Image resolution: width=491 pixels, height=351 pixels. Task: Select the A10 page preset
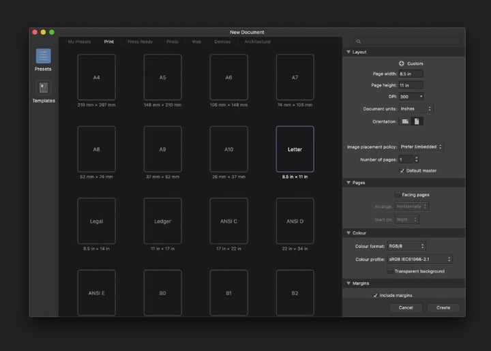click(228, 149)
